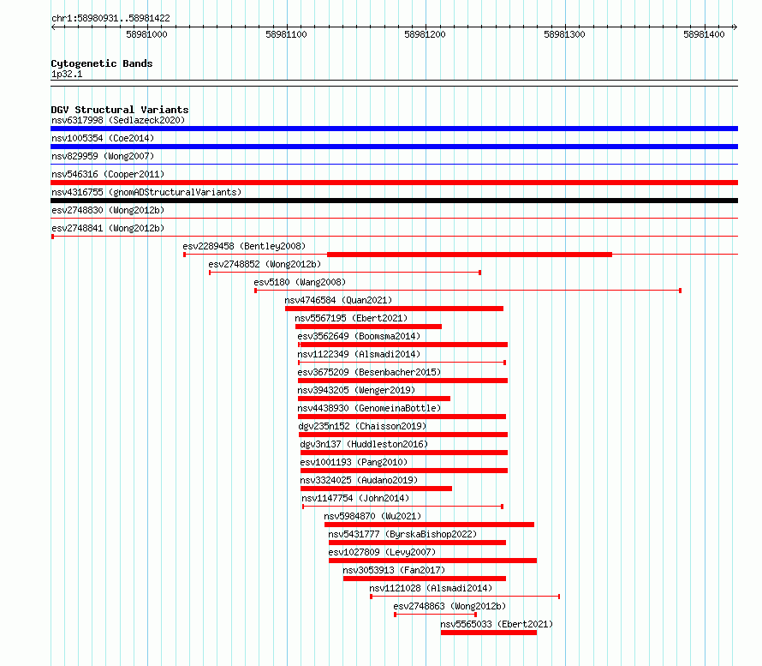The width and height of the screenshot is (762, 666).
Task: Click the ruler's right arrow end
Action: (735, 27)
